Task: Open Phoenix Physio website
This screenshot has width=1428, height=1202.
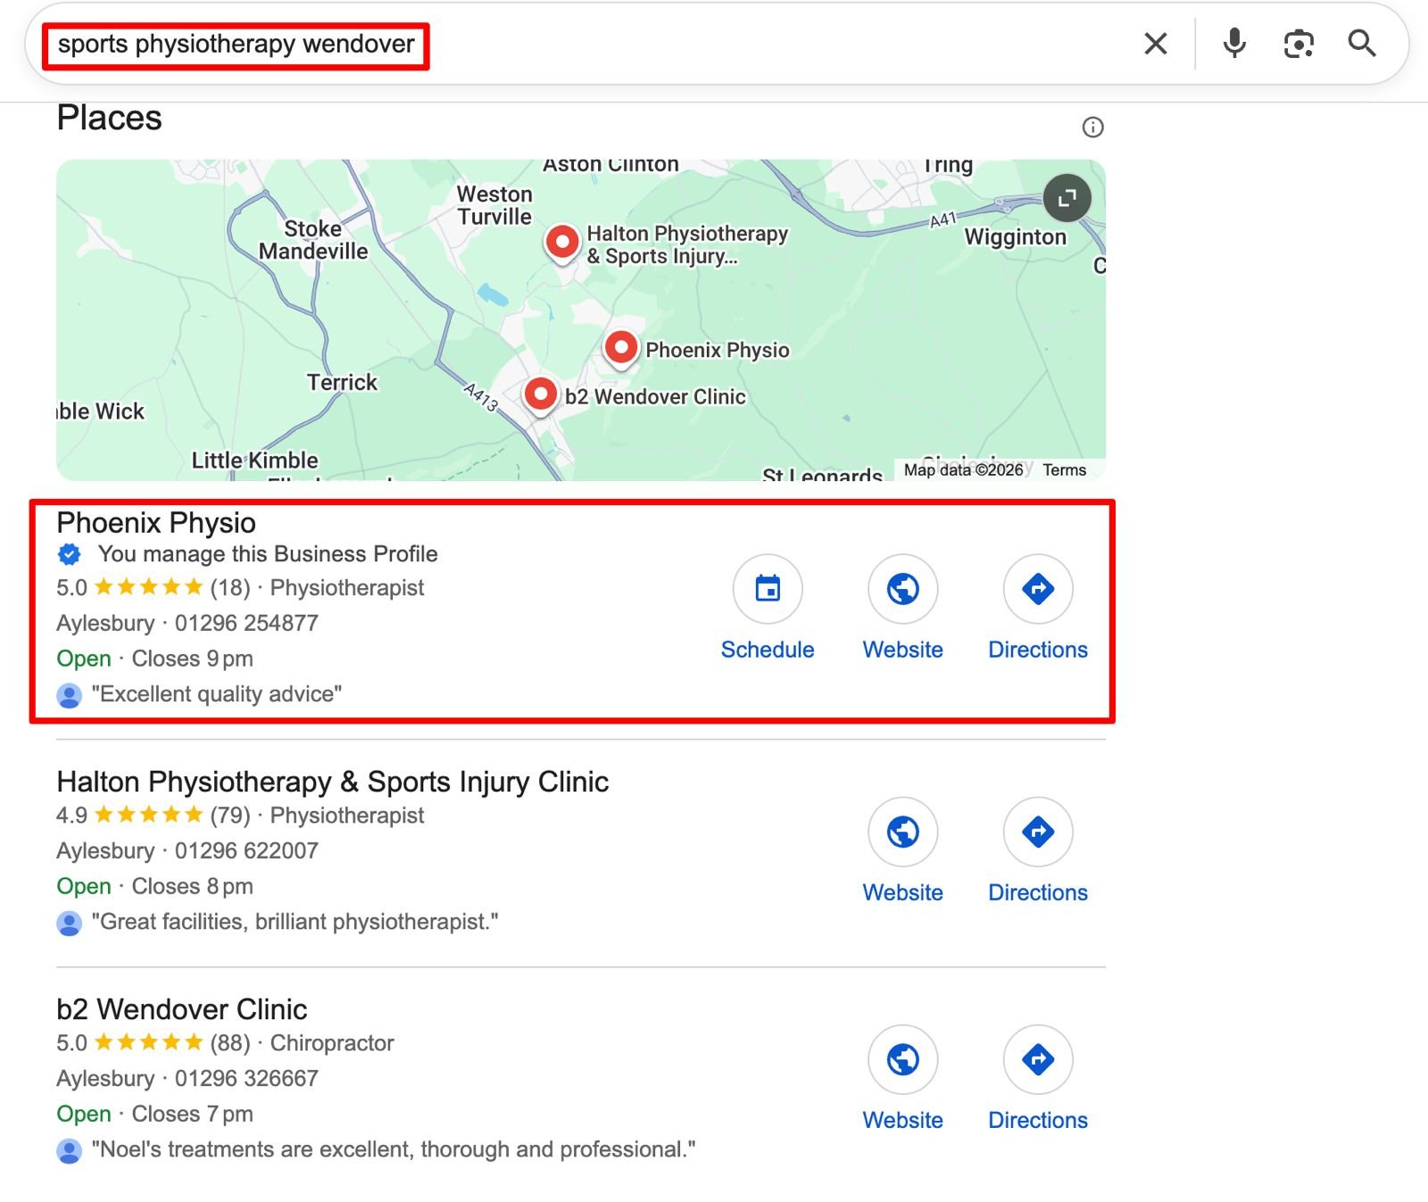Action: click(902, 589)
